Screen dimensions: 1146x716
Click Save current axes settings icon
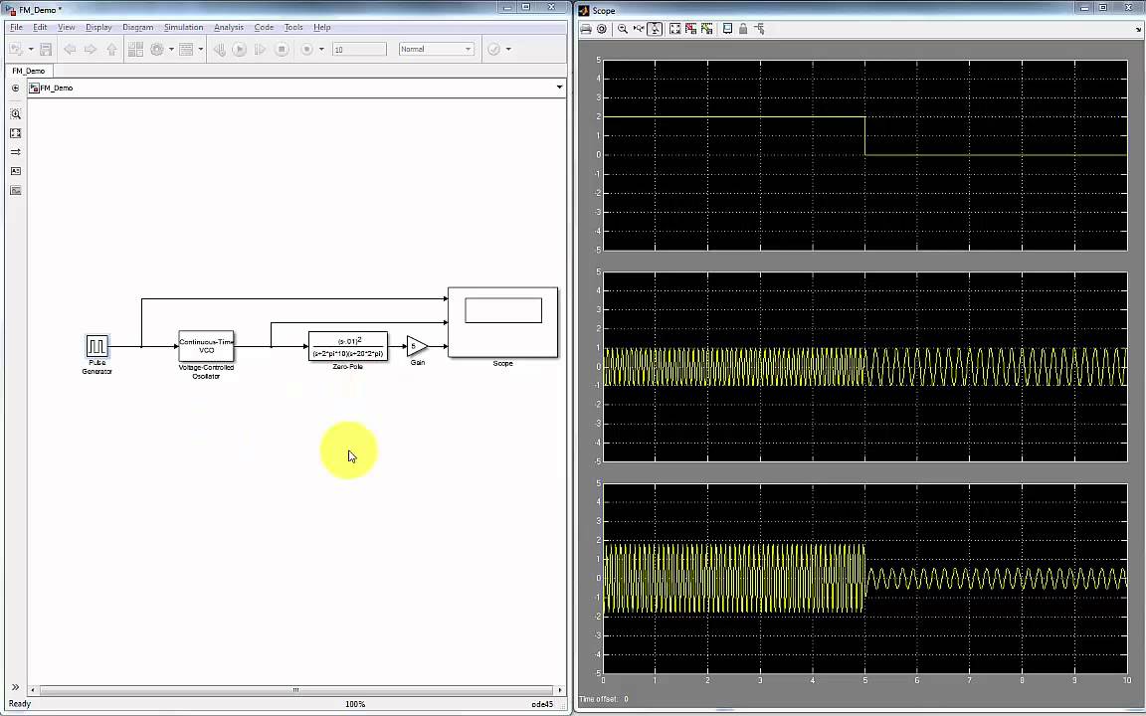pos(690,29)
